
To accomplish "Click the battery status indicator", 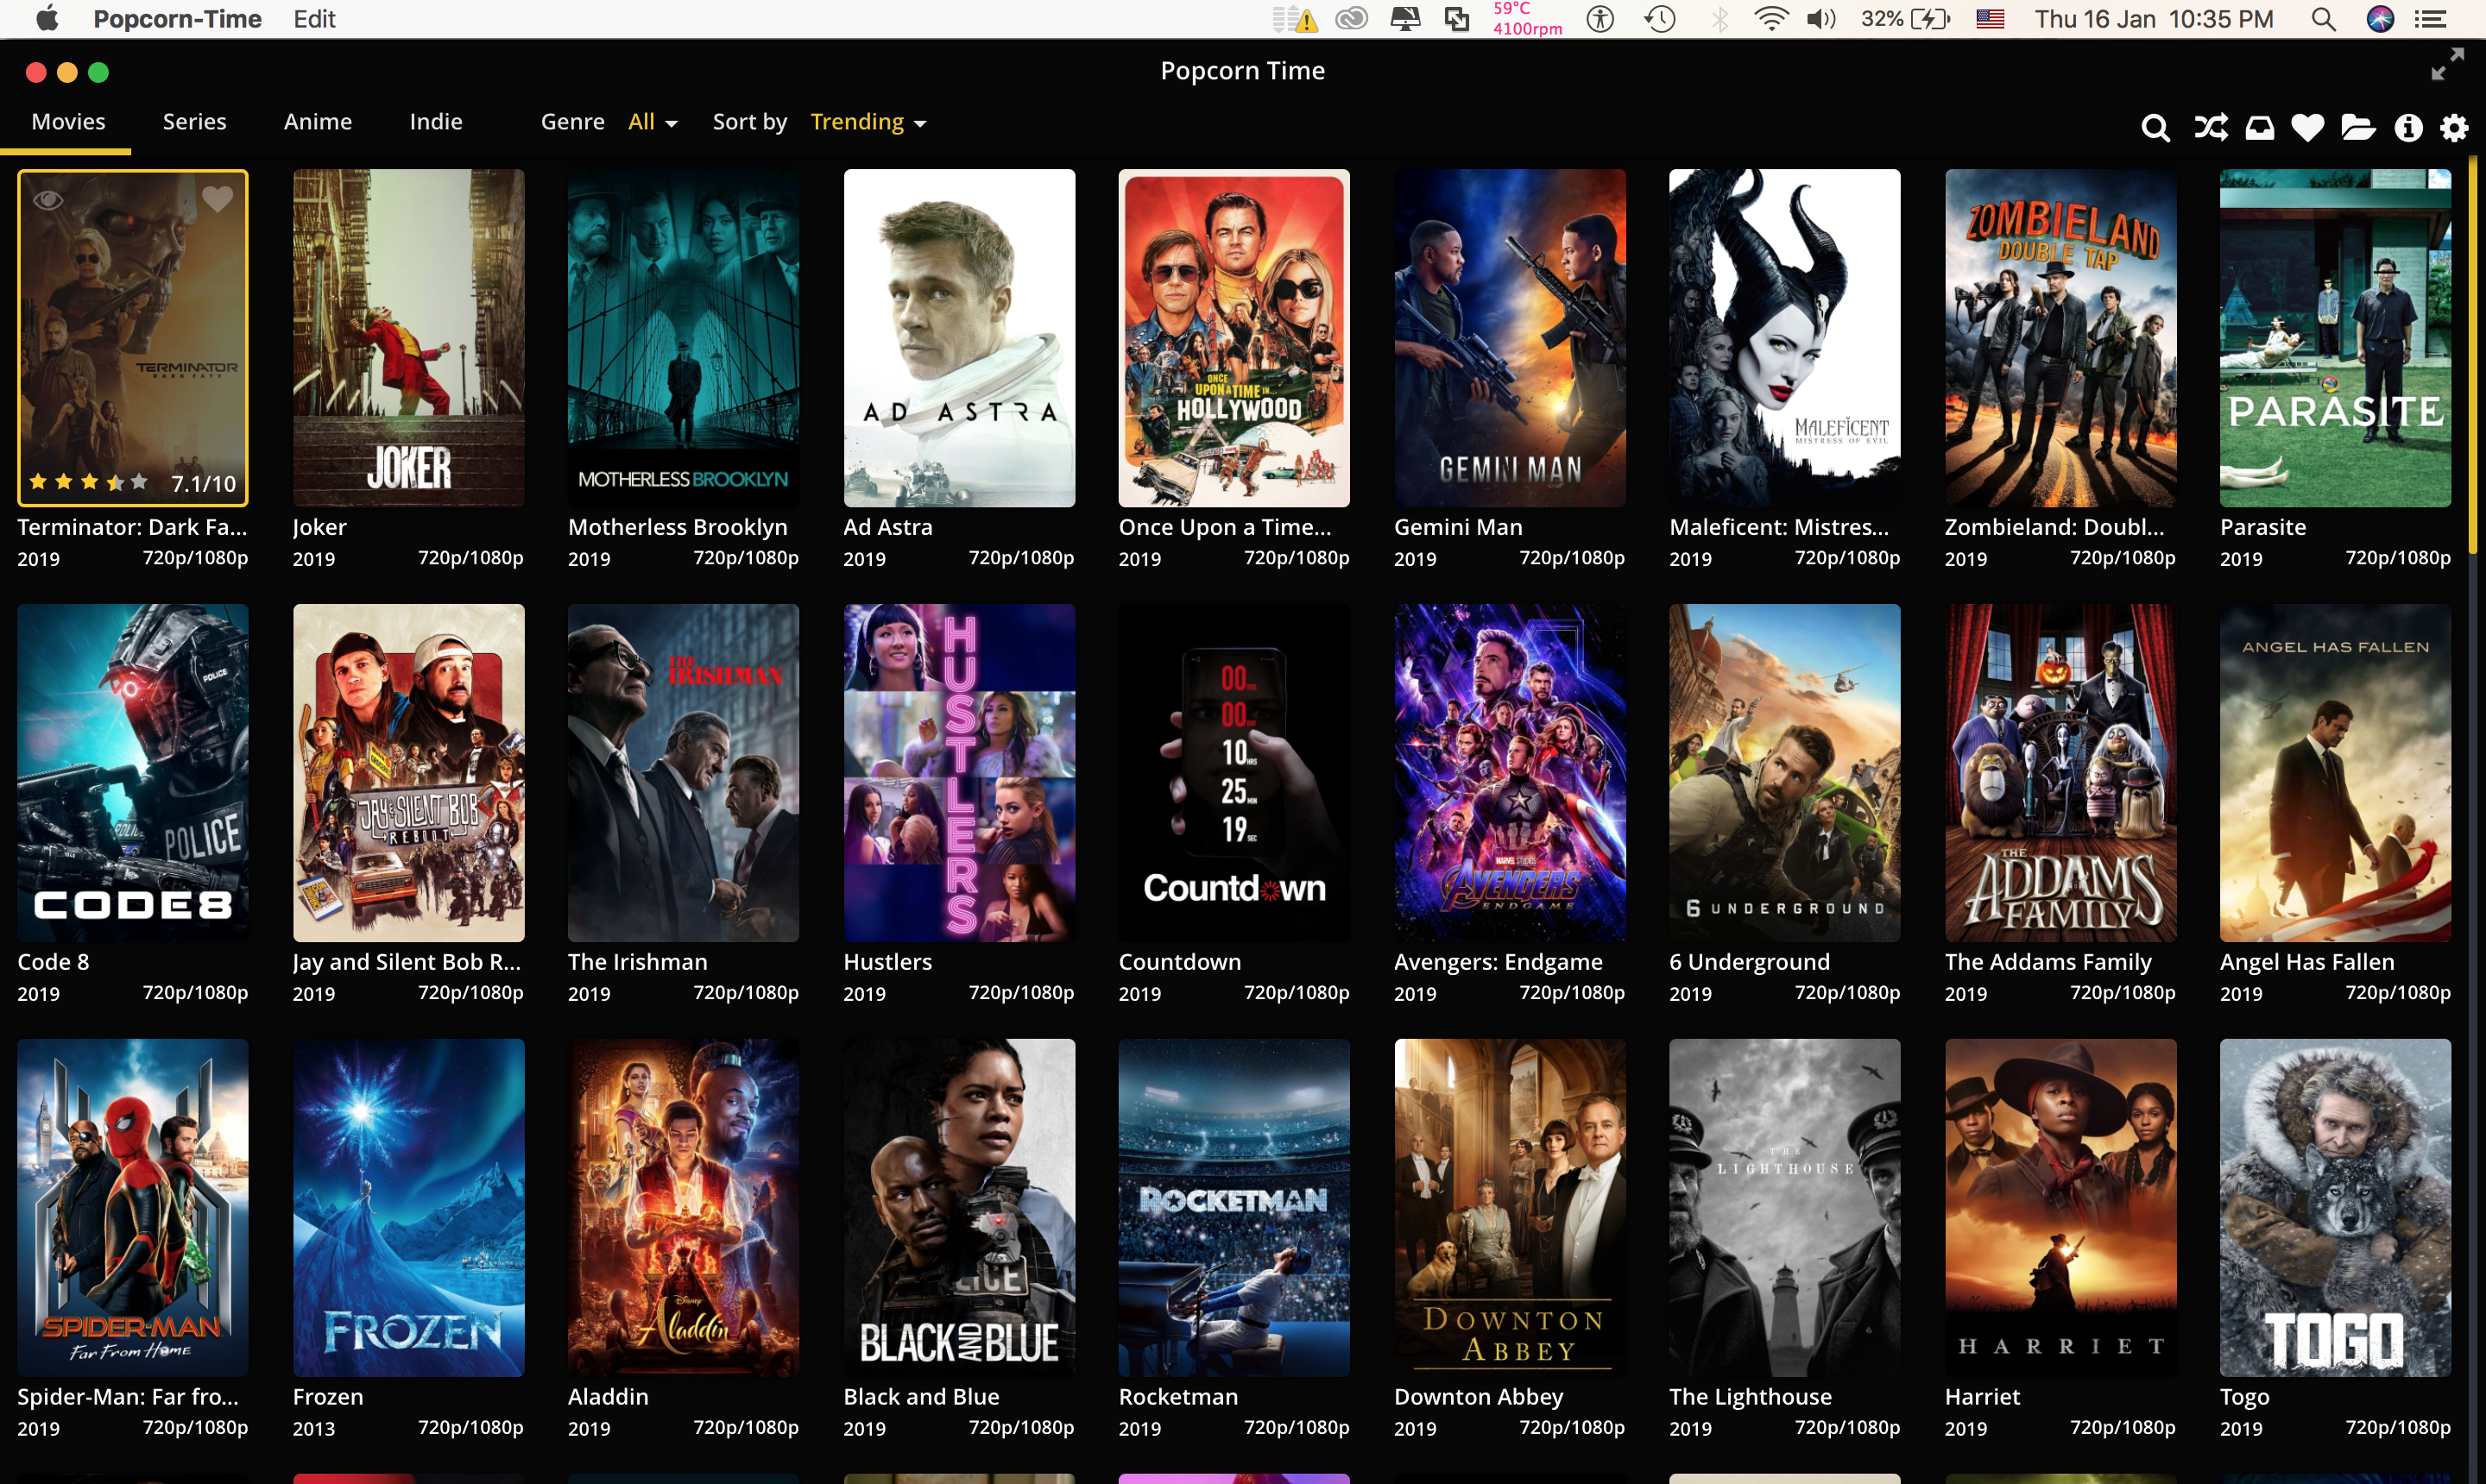I will coord(1905,19).
